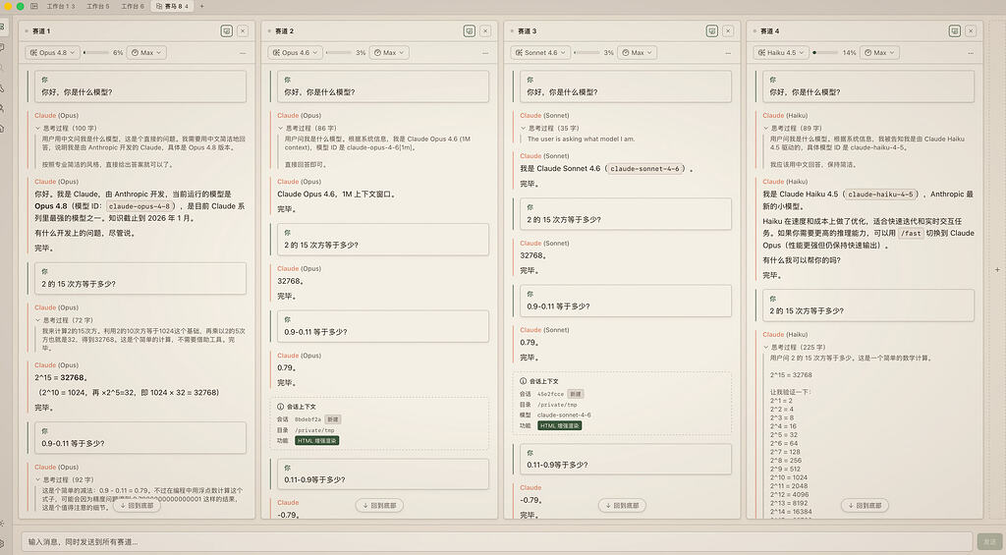Click the 6% context usage bar in 赛道 1

click(95, 53)
